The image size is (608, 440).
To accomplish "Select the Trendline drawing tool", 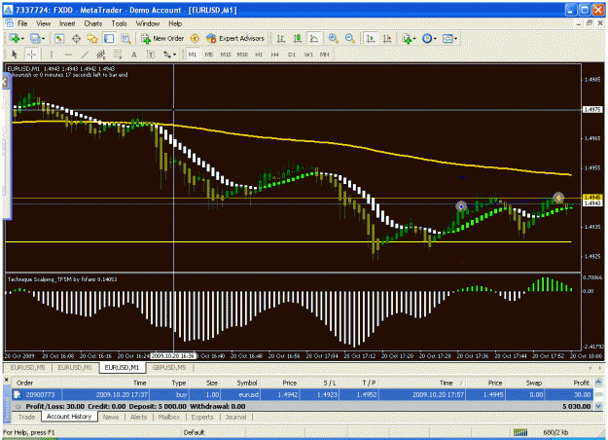I will coord(85,55).
